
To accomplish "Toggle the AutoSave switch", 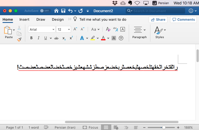I will click(x=46, y=11).
